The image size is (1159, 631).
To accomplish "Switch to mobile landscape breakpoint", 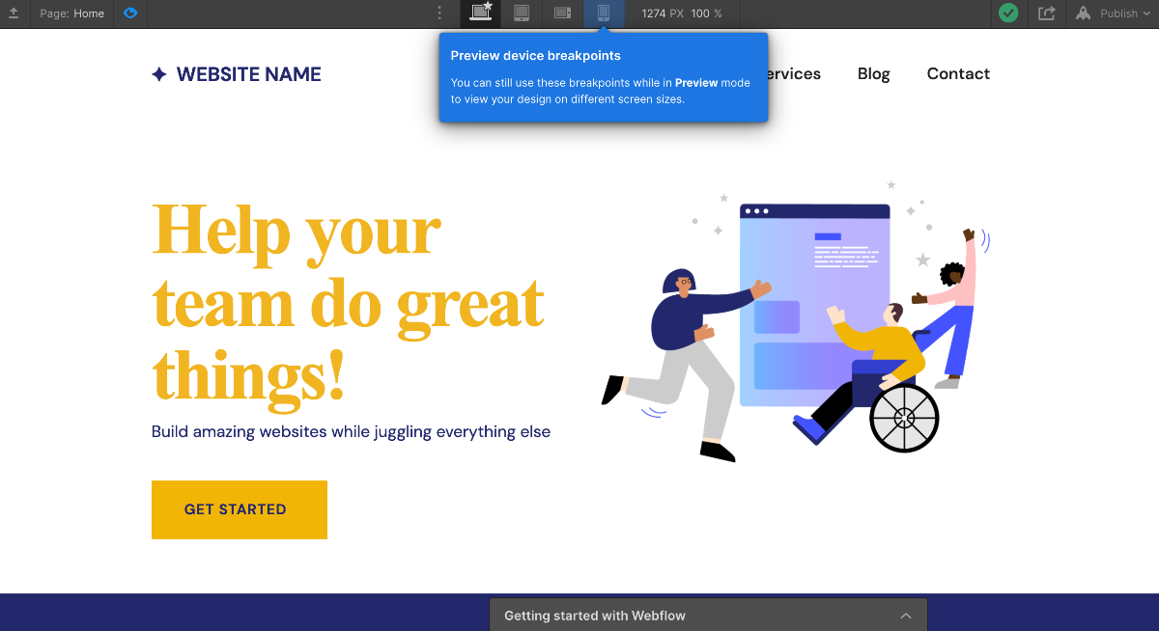I will point(563,13).
